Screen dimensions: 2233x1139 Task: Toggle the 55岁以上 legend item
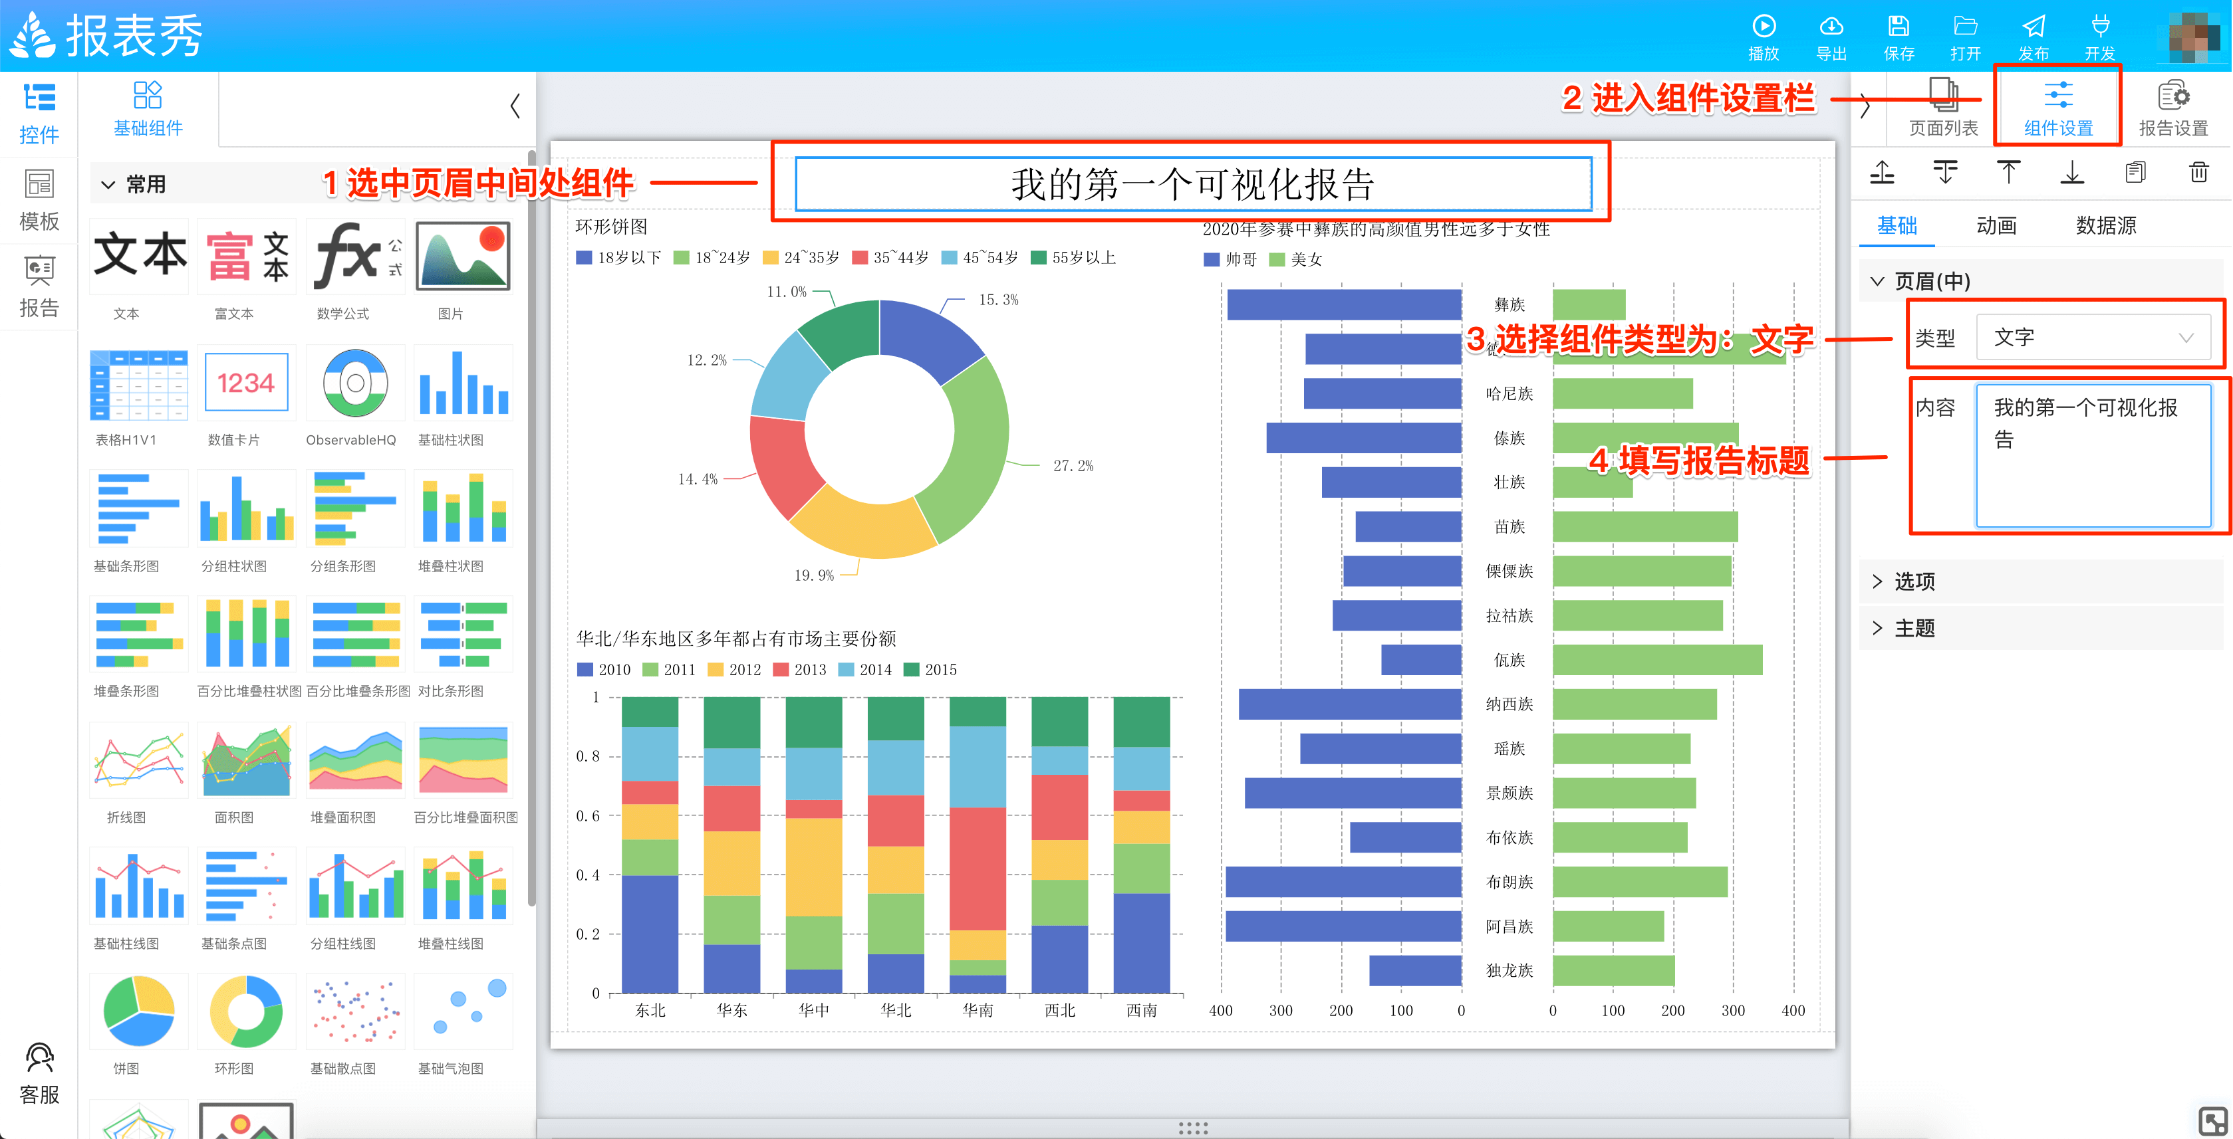[x=1073, y=257]
